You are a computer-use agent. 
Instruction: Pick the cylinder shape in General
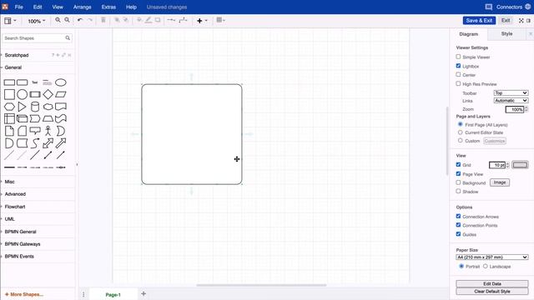35,107
